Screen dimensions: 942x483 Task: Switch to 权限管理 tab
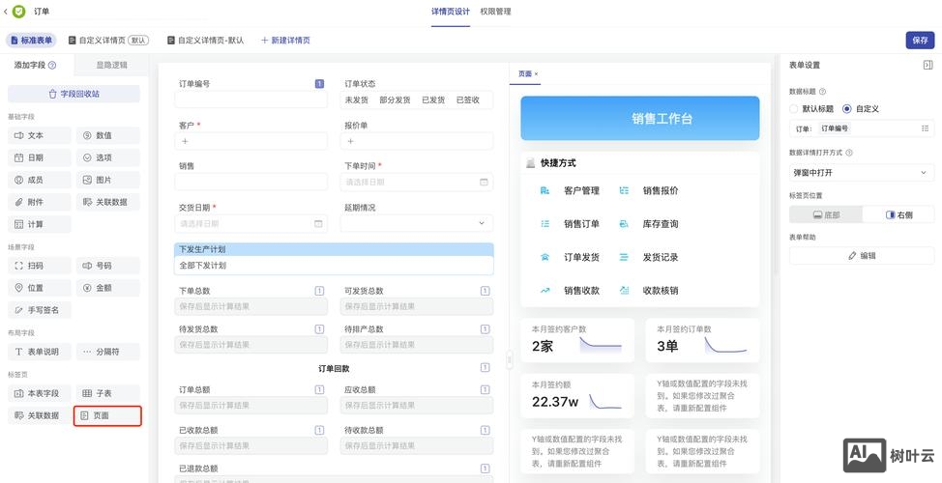(x=495, y=12)
